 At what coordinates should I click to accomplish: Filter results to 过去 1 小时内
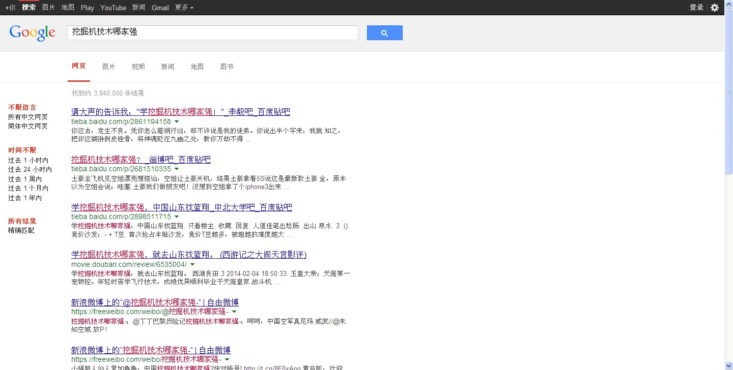[x=28, y=160]
